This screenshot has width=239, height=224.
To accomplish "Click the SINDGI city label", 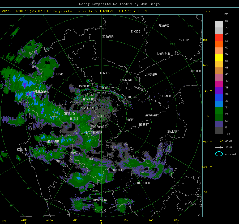I will tap(135, 32).
